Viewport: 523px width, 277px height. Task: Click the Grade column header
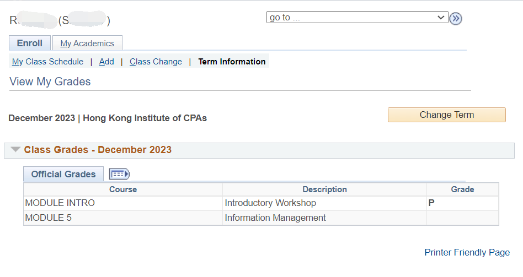(x=463, y=189)
